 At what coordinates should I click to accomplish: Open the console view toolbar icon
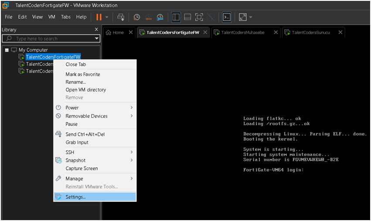point(227,17)
